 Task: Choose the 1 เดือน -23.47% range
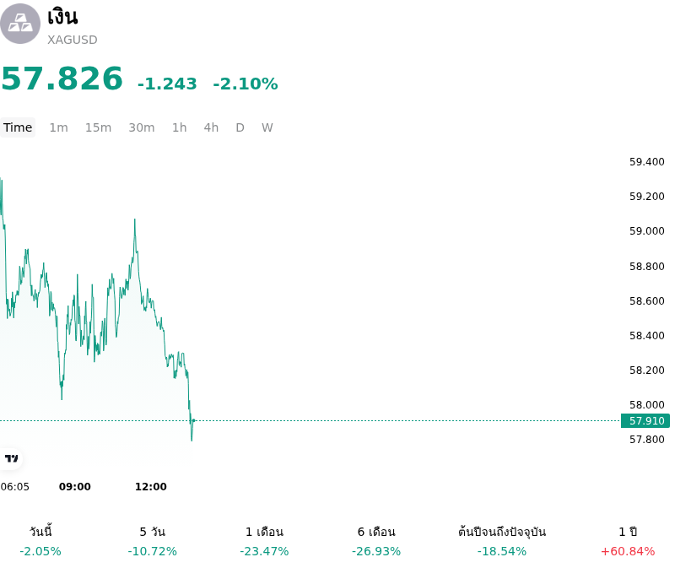pos(264,541)
